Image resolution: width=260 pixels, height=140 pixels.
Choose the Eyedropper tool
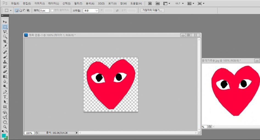tap(5, 46)
